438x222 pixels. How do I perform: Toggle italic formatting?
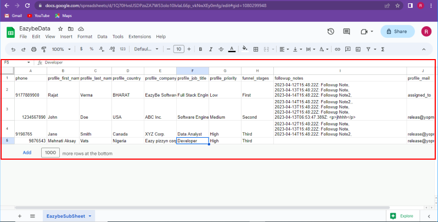point(211,49)
